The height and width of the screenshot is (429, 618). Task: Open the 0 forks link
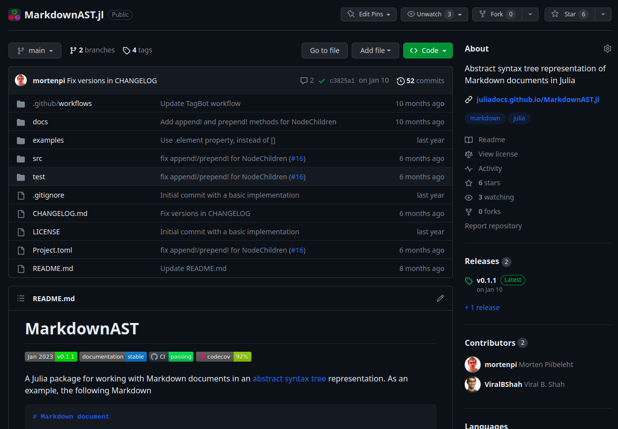pos(483,212)
